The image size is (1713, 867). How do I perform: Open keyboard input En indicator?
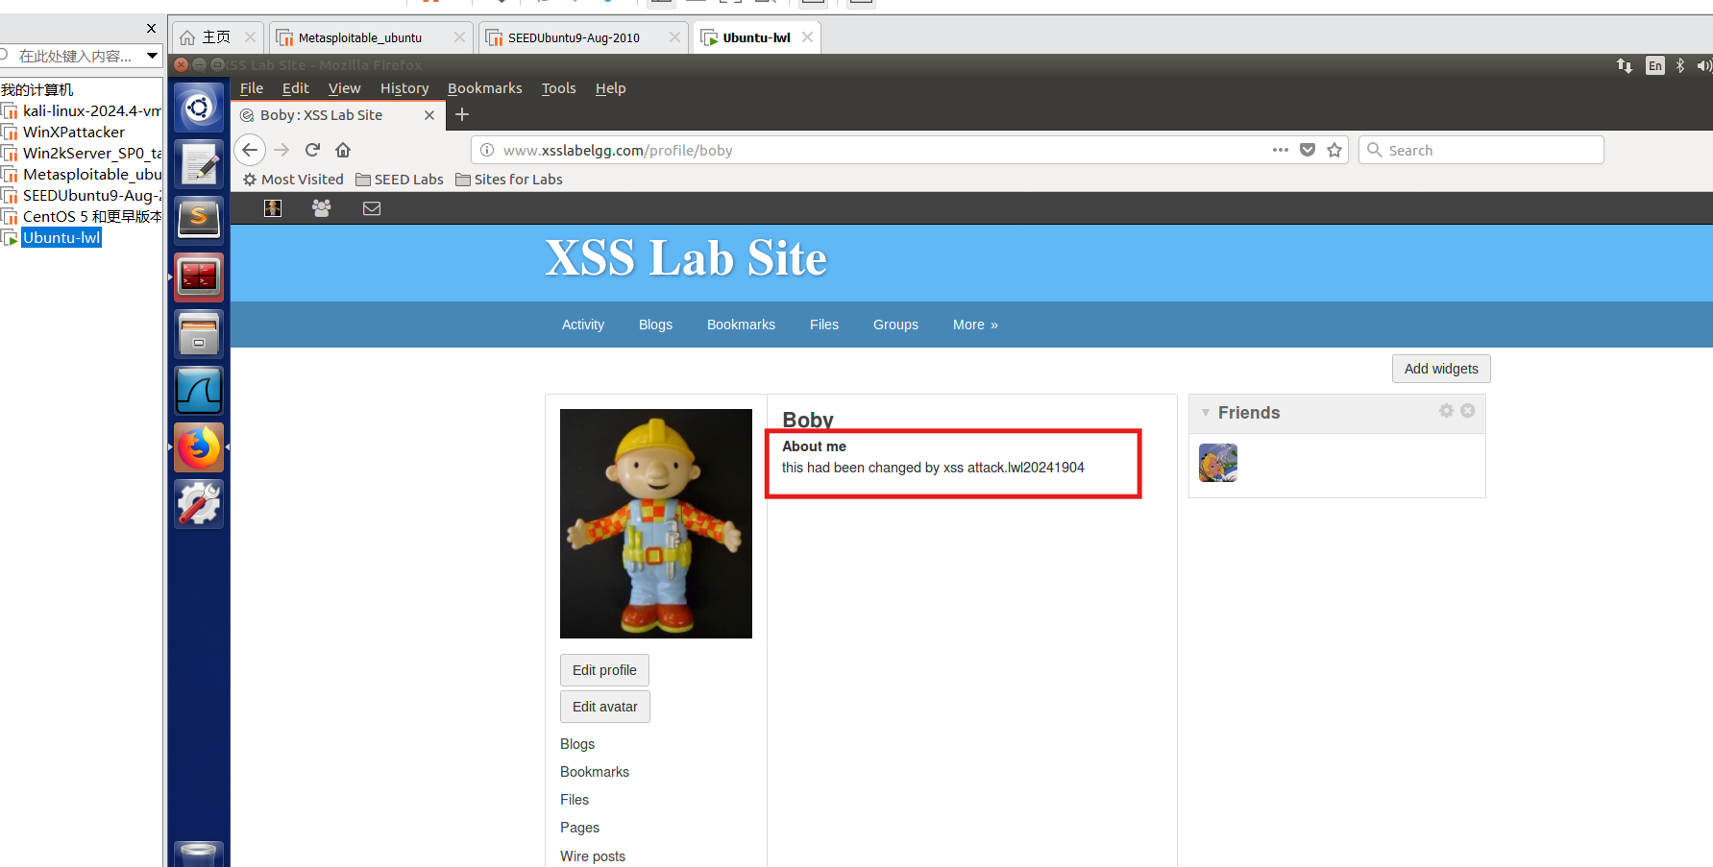1655,65
